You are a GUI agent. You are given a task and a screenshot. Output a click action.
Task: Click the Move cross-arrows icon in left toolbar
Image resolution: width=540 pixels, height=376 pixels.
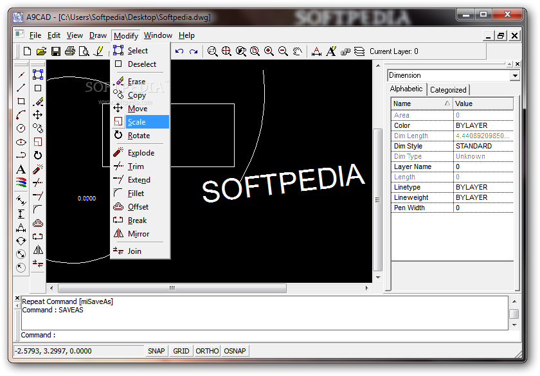click(38, 114)
